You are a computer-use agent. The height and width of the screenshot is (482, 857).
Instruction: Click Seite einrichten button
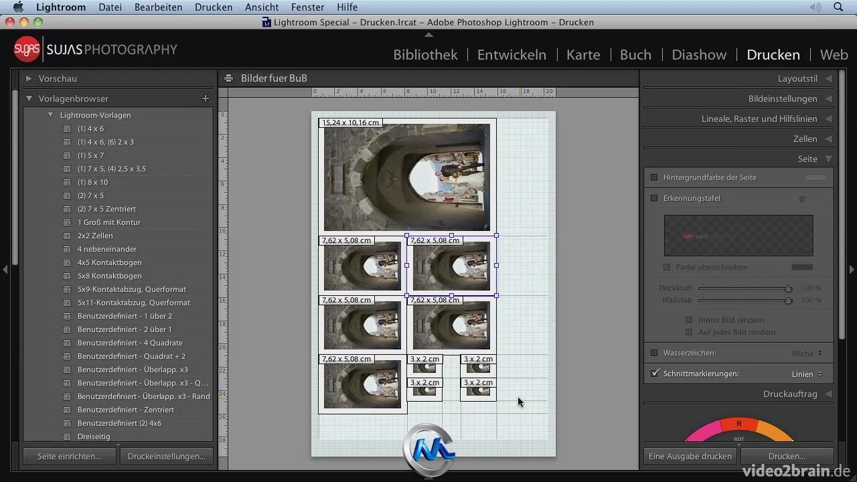pos(69,456)
